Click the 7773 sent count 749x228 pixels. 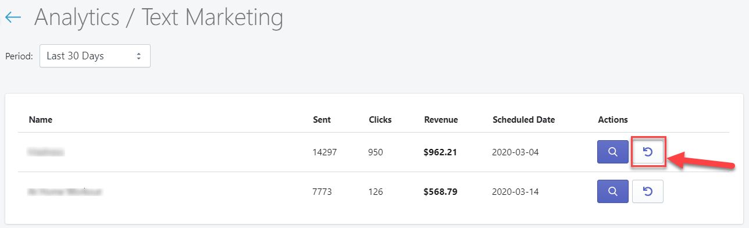click(x=322, y=191)
